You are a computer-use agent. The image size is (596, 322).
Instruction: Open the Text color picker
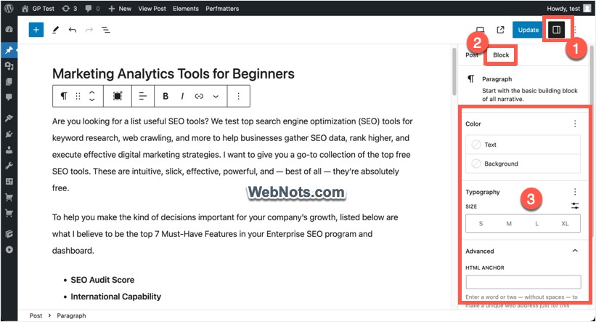click(523, 145)
